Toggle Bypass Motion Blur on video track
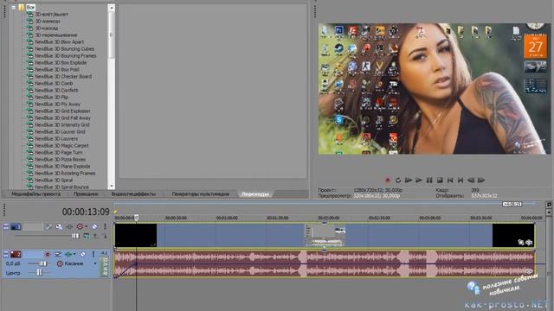554x311 pixels. pyautogui.click(x=48, y=226)
